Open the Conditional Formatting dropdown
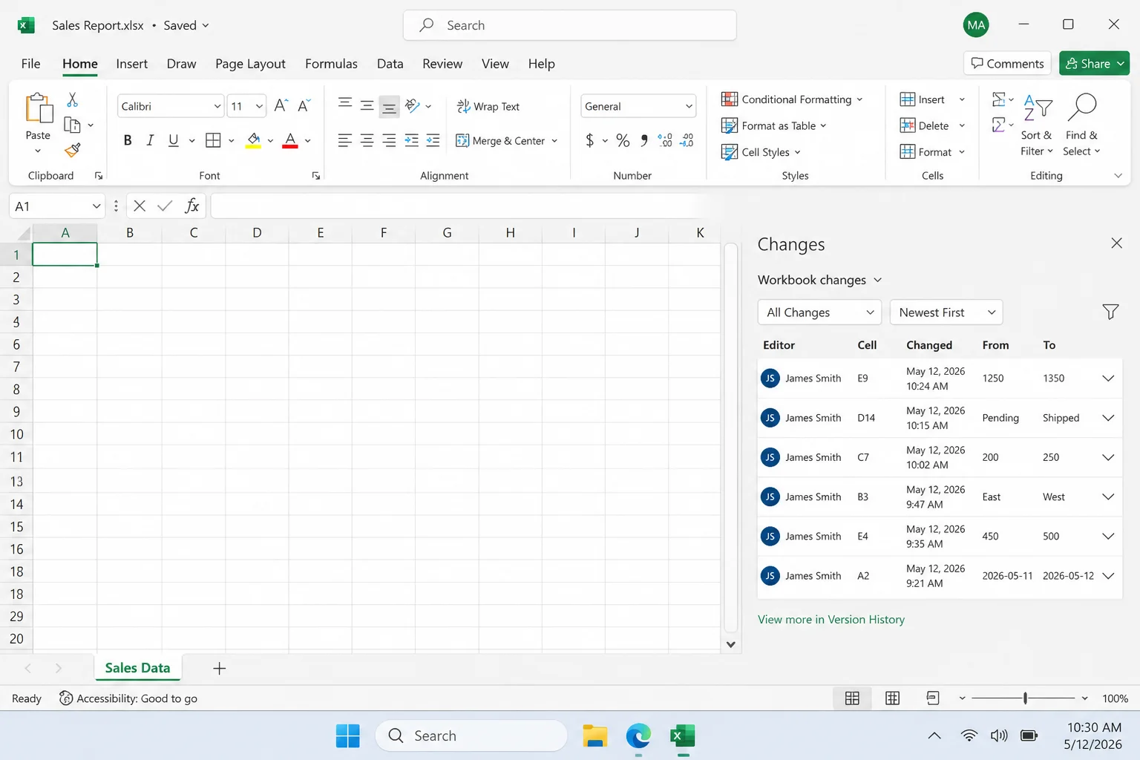 pos(792,99)
